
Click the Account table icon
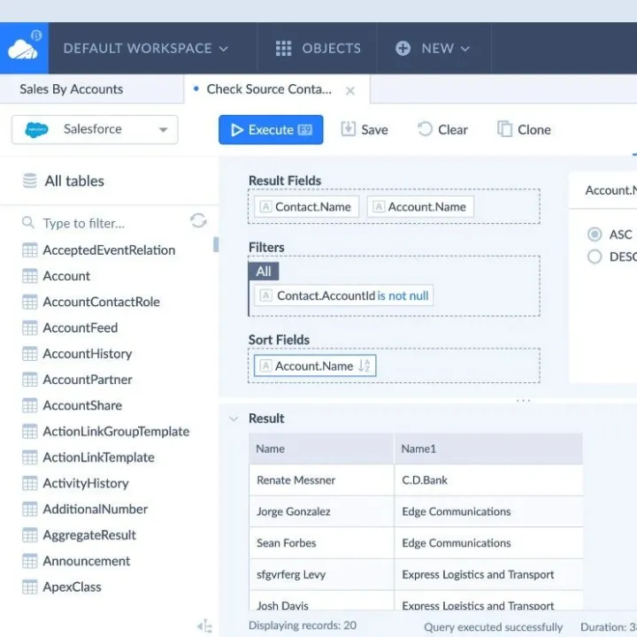pos(30,276)
